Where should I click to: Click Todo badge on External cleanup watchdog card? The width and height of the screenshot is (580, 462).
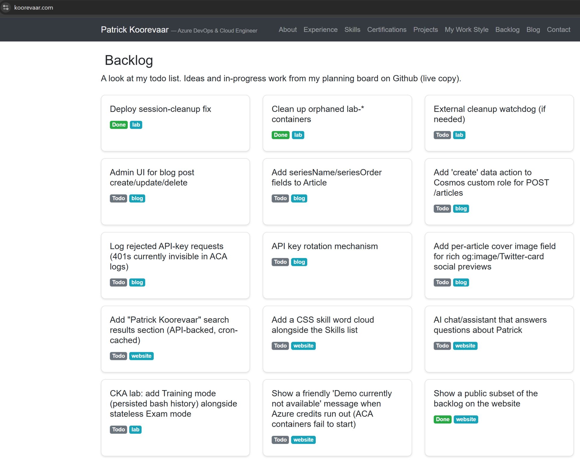point(442,135)
